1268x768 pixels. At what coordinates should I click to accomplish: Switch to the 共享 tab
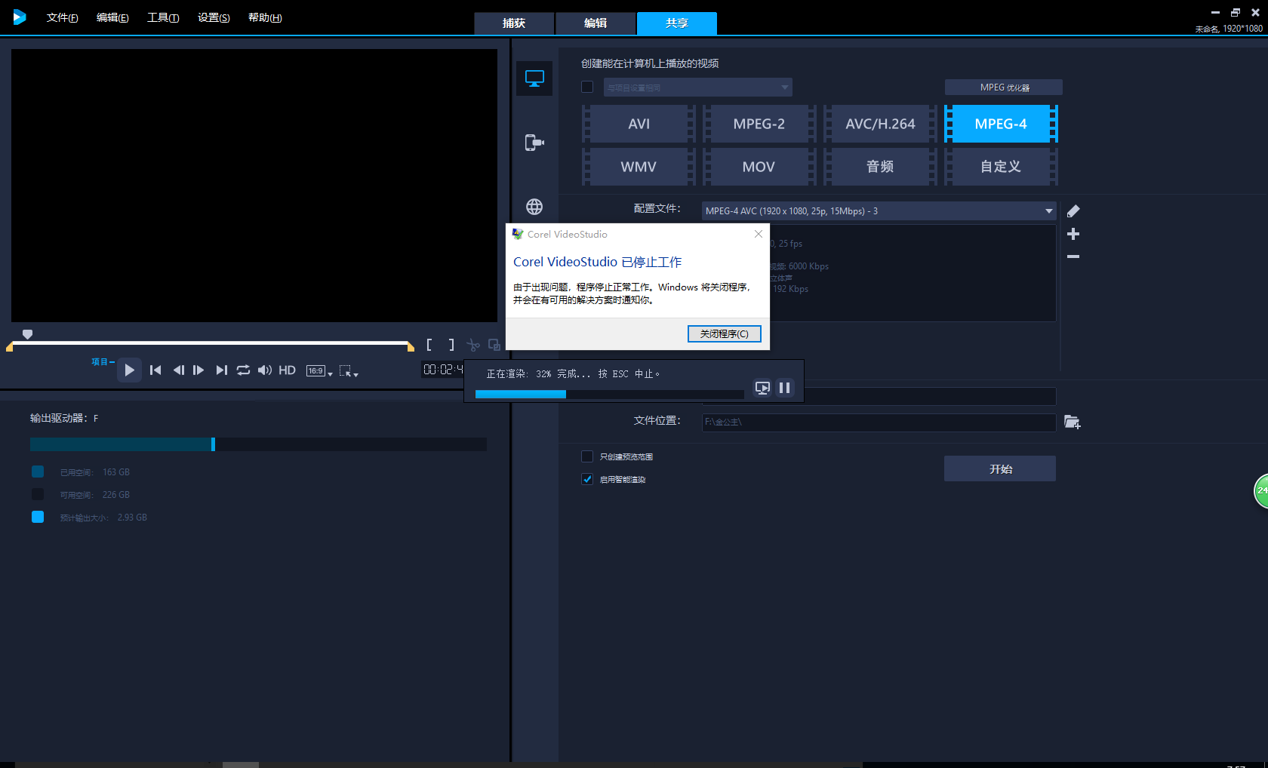[x=677, y=23]
